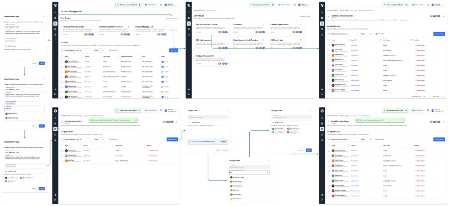This screenshot has height=206, width=449.
Task: Open Filters dropdown on User Management screen
Action: 100,50
